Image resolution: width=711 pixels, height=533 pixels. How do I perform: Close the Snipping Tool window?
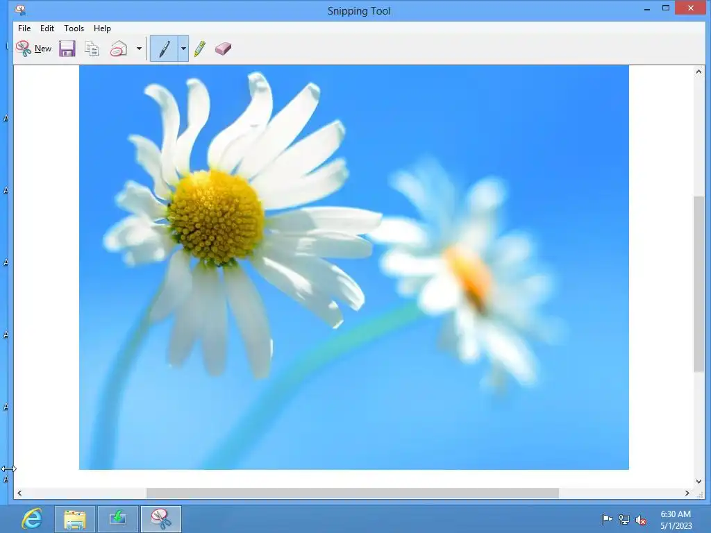(x=691, y=8)
